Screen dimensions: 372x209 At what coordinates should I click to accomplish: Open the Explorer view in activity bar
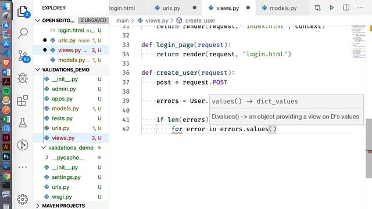point(23,12)
